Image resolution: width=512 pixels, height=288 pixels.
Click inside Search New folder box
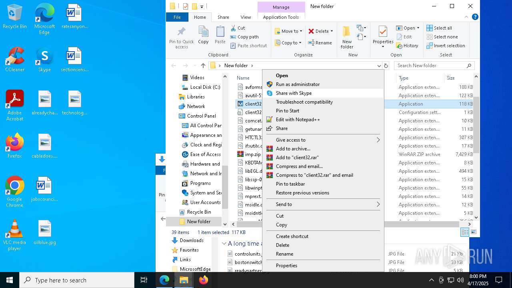[x=430, y=66]
